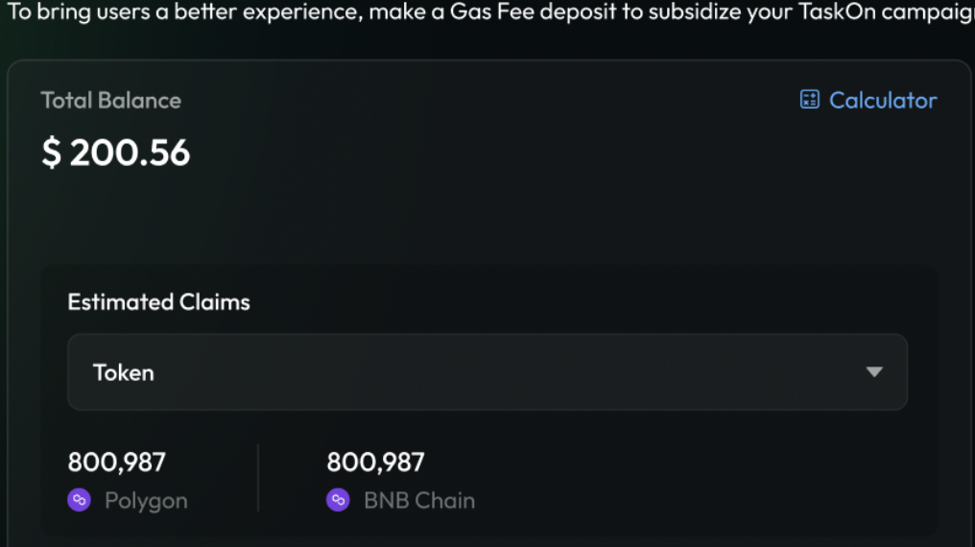Click the dollar sign in the balance
This screenshot has height=547, width=975.
pos(51,154)
